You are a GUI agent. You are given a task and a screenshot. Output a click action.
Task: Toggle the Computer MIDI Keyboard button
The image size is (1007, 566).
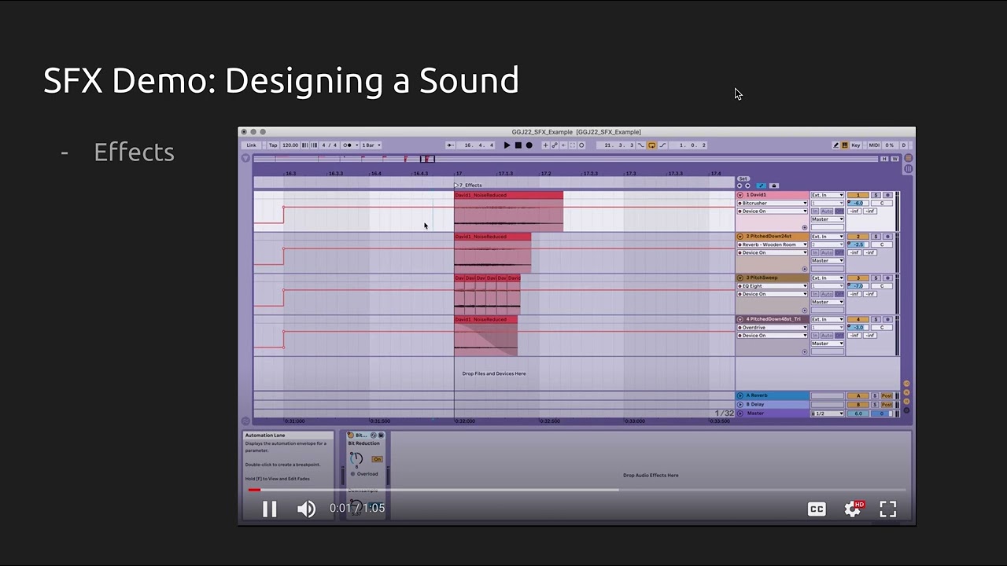[845, 145]
